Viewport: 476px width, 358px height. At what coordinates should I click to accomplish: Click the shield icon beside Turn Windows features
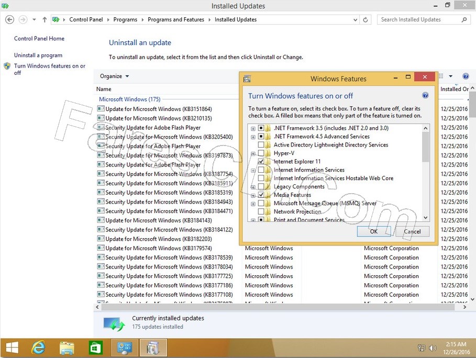click(7, 66)
